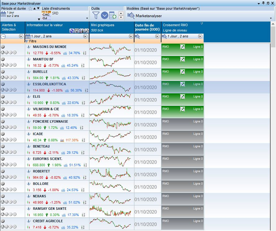The image size is (276, 231).
Task: Click the wrench settings icon in Information sur la valeur
Action: pos(86,31)
